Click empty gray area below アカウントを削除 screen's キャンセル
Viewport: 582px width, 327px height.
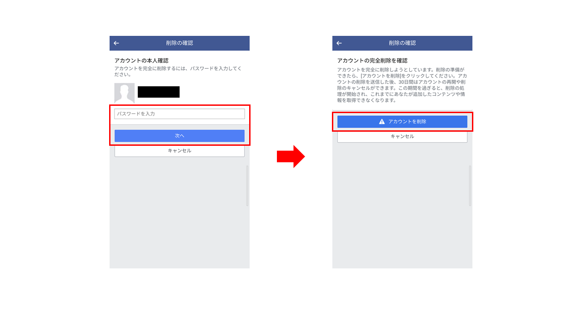[402, 204]
